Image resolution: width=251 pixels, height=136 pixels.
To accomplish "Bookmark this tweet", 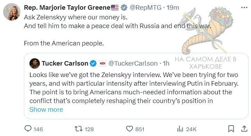I will (x=231, y=129).
